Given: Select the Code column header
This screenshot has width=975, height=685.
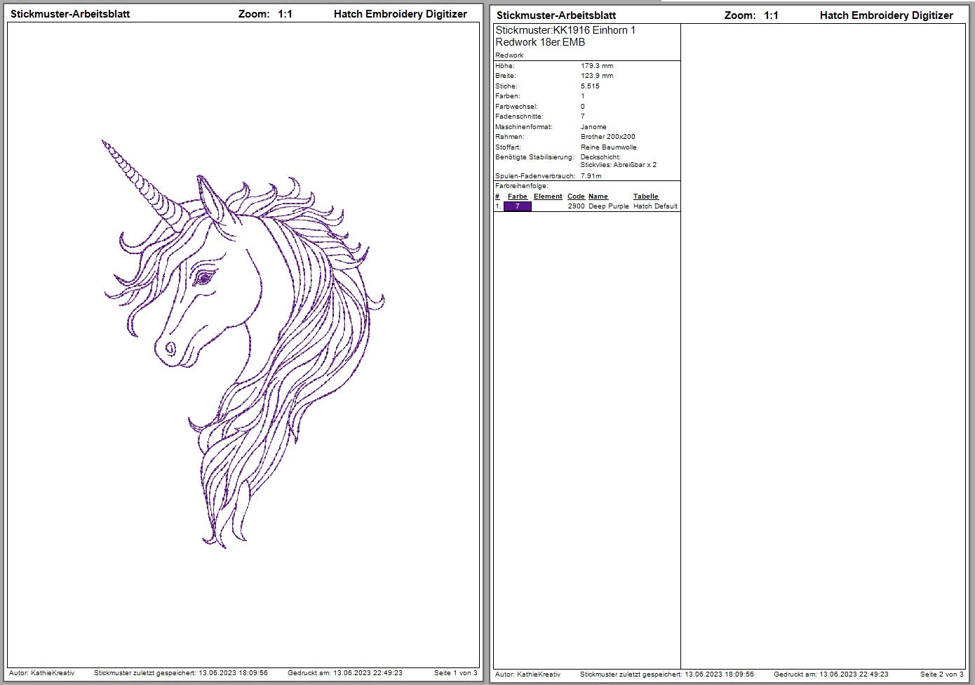Looking at the screenshot, I should [x=576, y=197].
